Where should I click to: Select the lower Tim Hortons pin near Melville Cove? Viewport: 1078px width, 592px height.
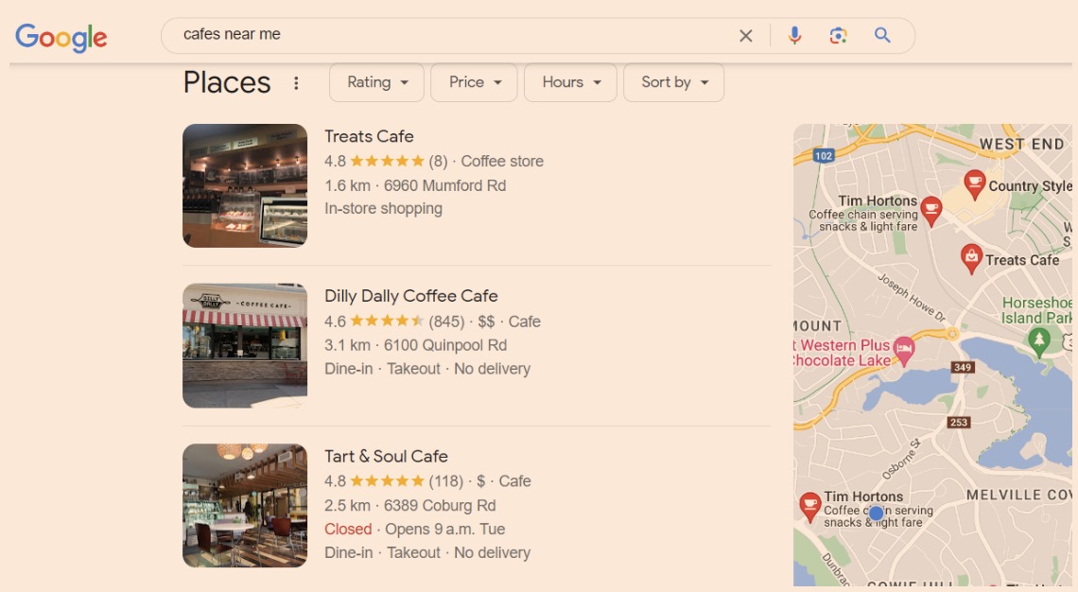coord(809,507)
